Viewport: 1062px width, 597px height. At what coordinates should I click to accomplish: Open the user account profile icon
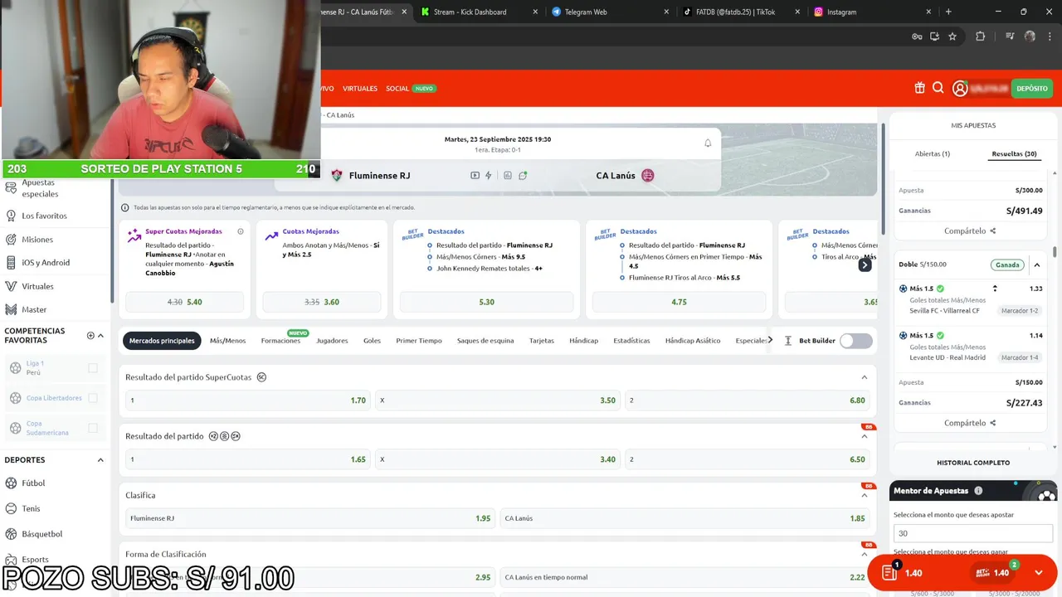click(960, 89)
